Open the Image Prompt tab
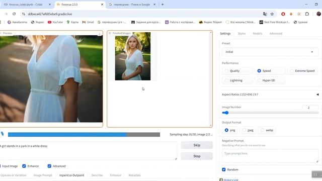 43,175
